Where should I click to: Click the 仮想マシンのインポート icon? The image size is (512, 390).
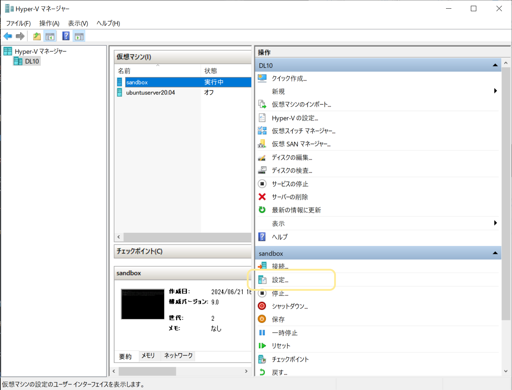click(x=262, y=104)
